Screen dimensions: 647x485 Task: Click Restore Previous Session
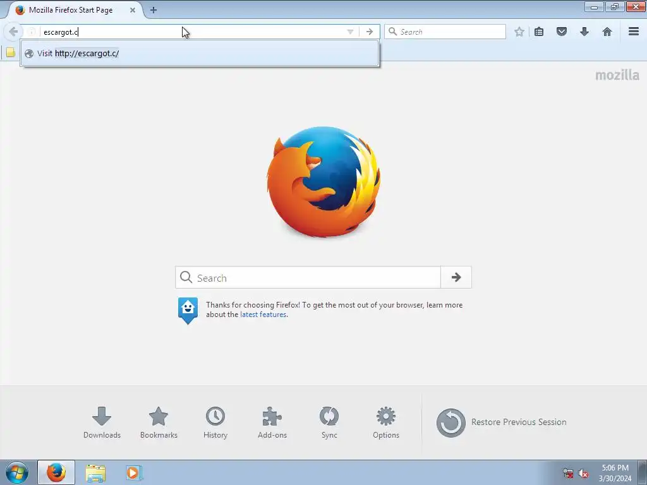tap(501, 422)
